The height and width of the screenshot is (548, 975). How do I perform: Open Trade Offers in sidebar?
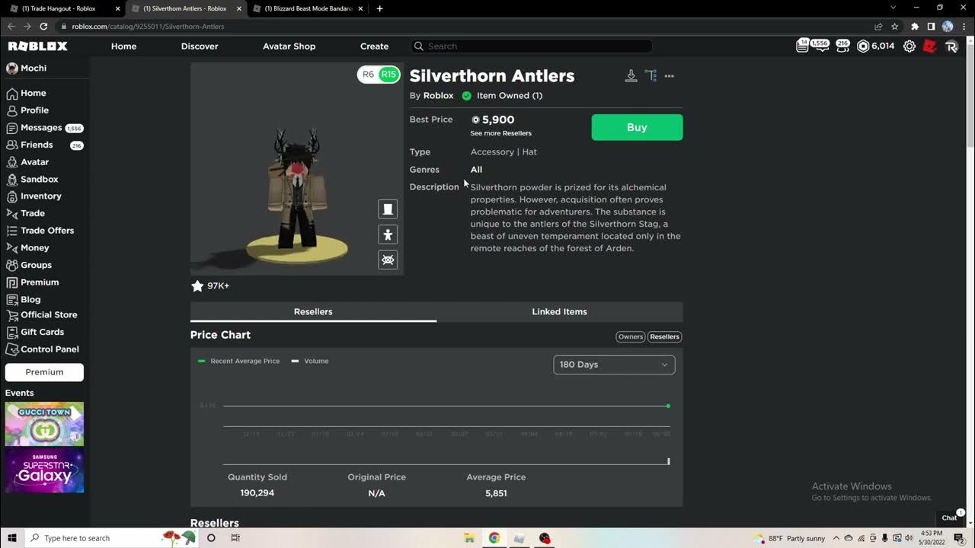point(40,231)
